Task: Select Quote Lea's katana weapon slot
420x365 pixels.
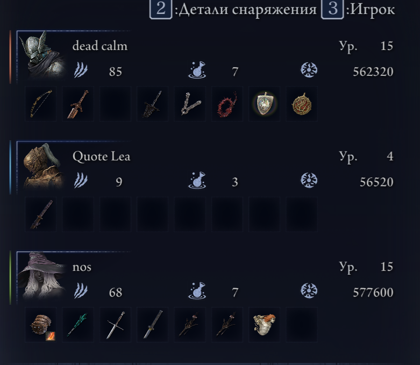Action: pyautogui.click(x=41, y=214)
